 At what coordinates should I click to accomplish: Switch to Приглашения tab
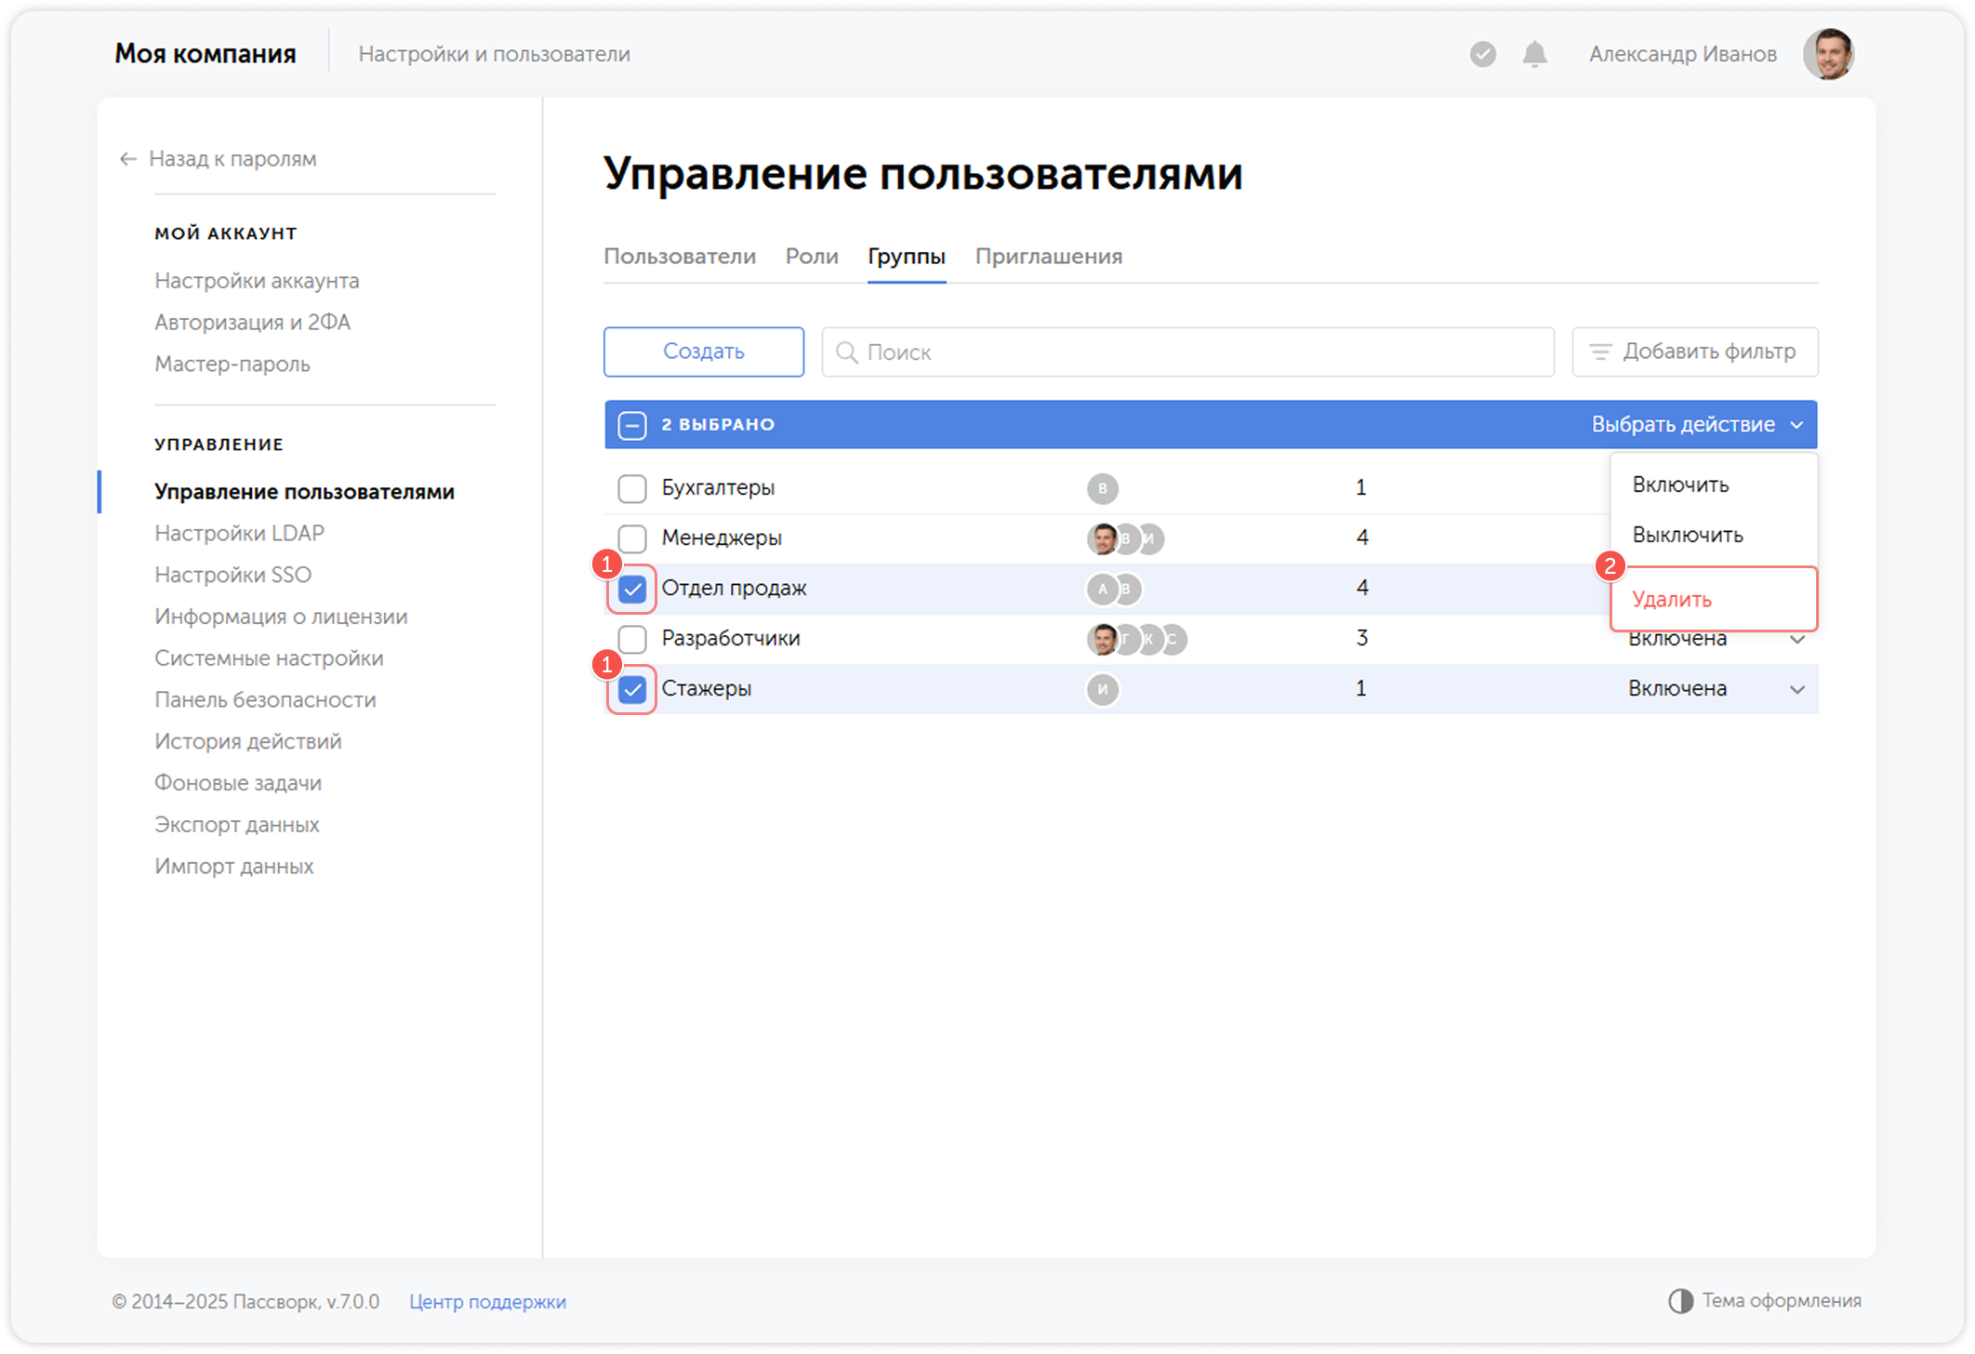pyautogui.click(x=1049, y=257)
